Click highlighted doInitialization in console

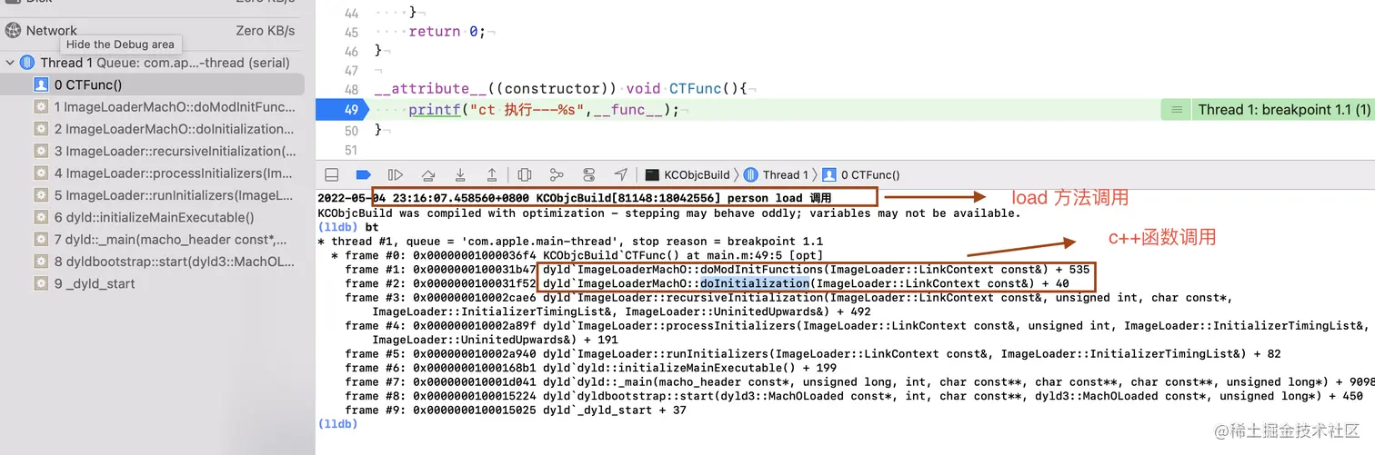click(754, 283)
